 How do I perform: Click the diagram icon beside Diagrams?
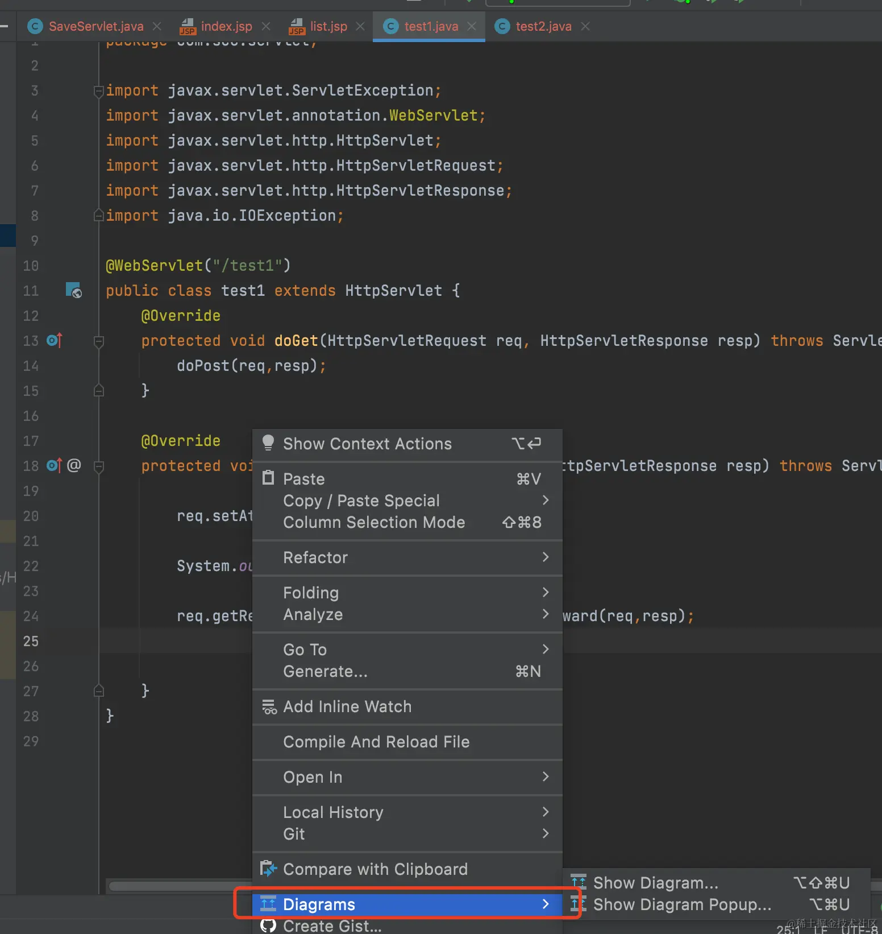point(268,903)
